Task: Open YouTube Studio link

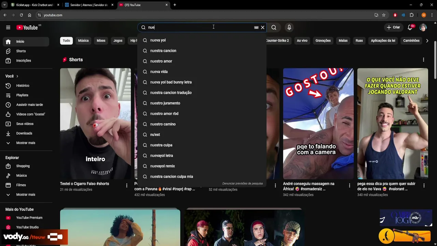Action: [26, 227]
